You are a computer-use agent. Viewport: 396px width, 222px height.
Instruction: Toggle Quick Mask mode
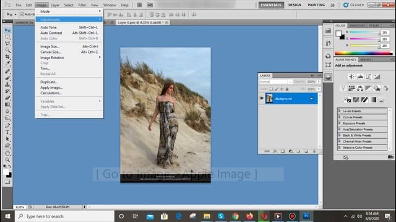click(7, 182)
